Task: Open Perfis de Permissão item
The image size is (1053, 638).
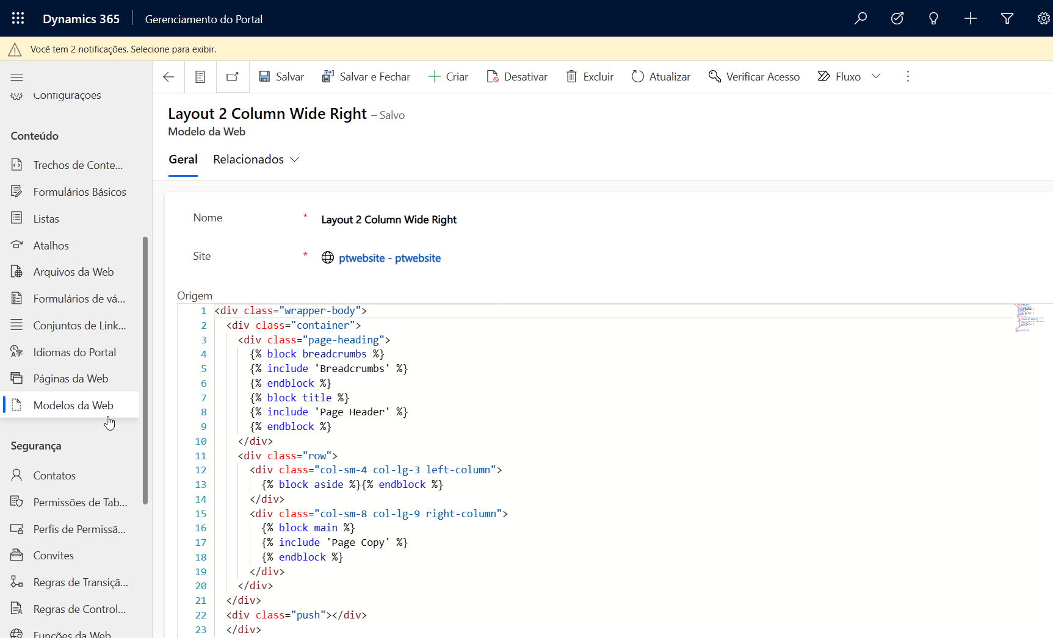Action: point(70,529)
